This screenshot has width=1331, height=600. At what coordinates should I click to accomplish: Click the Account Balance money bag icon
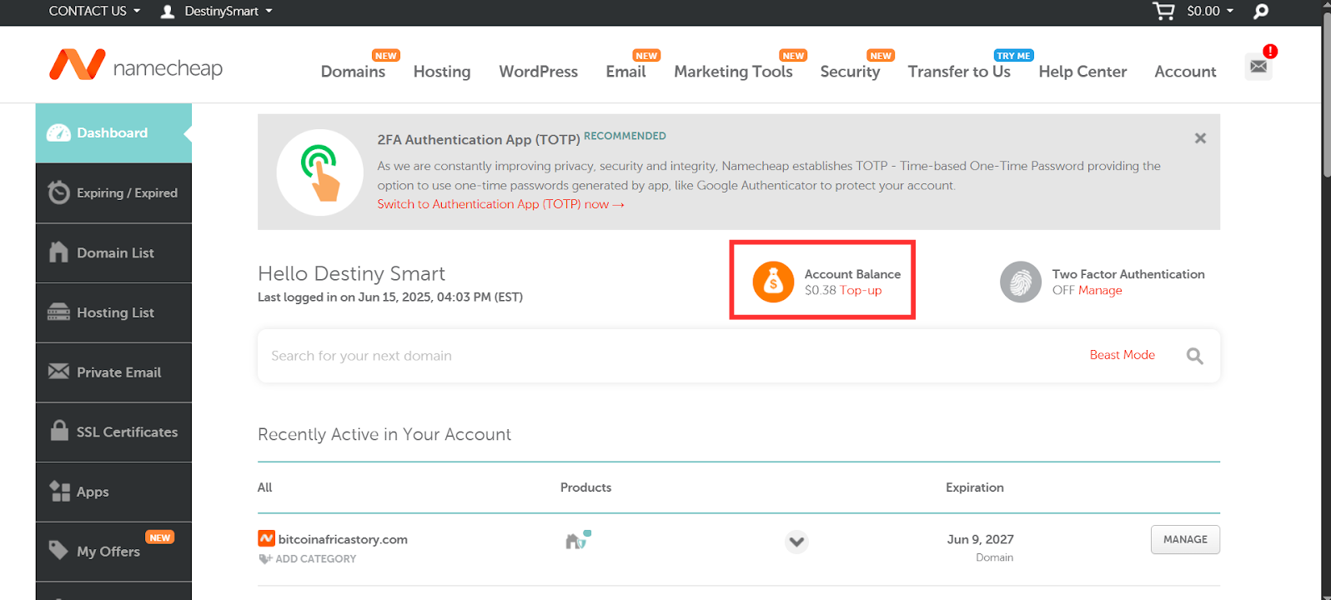(x=773, y=282)
